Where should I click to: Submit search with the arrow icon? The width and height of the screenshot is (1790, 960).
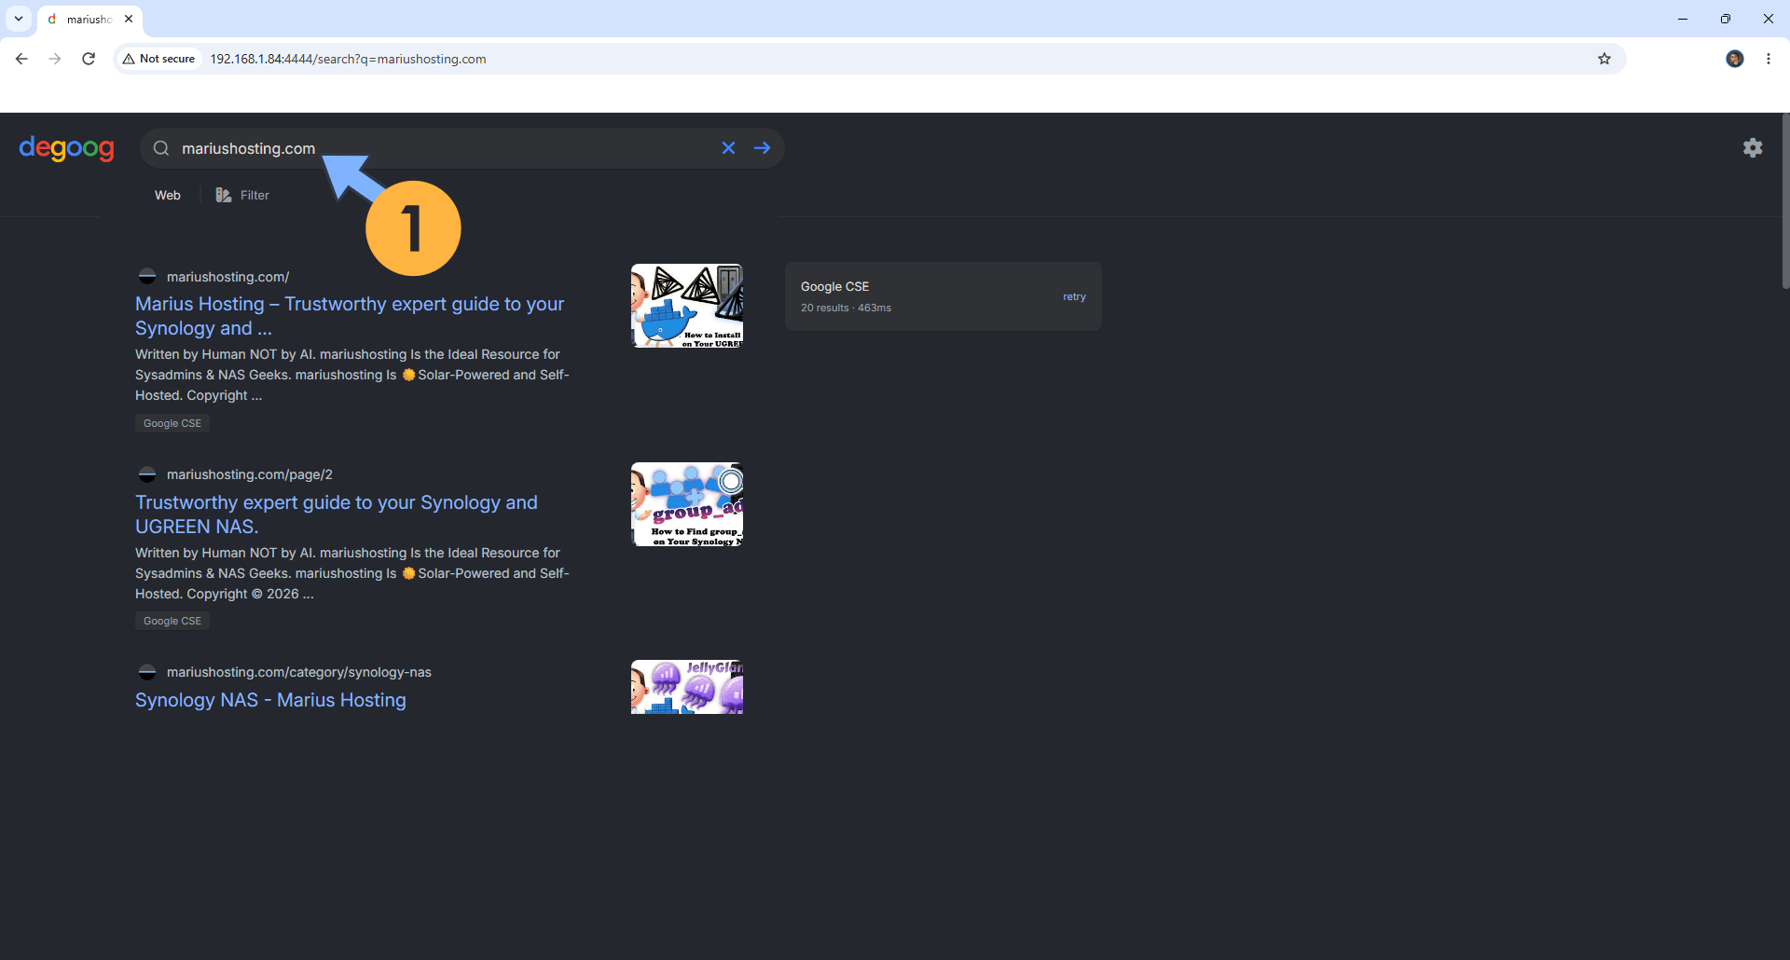(x=763, y=148)
